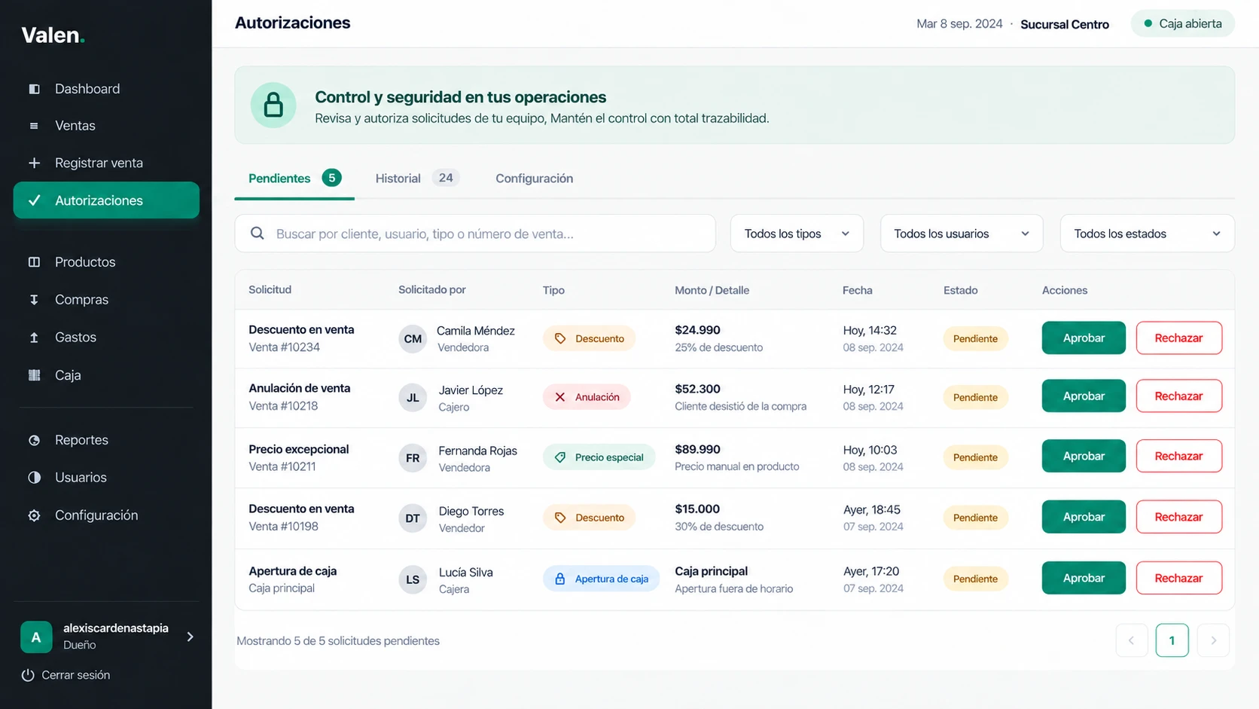The image size is (1259, 709).
Task: Expand the Todos los tipos dropdown
Action: pos(797,234)
